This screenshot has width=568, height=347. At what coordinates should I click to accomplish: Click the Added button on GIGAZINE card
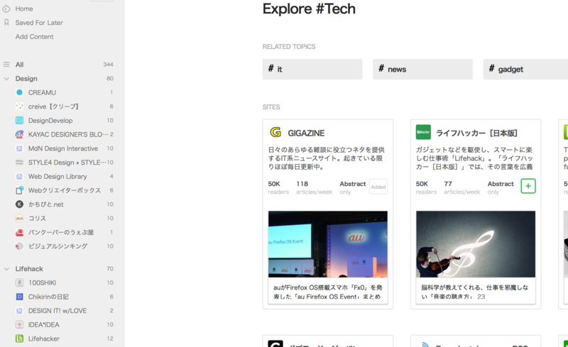378,187
